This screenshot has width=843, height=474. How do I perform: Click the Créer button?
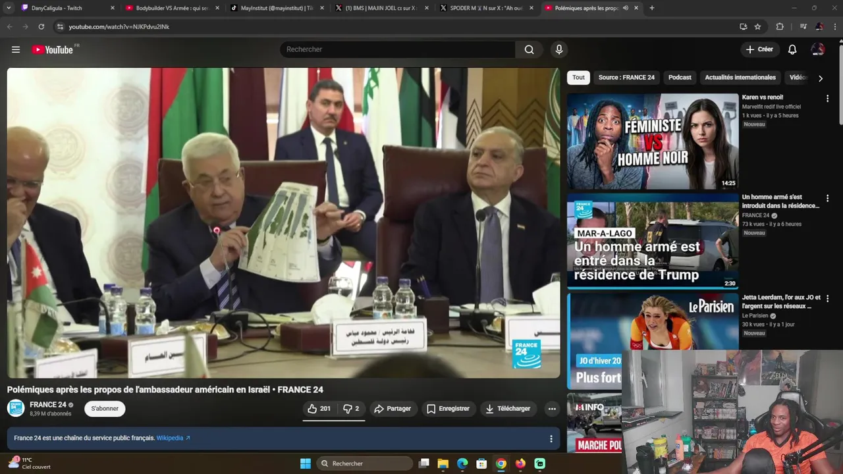point(759,49)
